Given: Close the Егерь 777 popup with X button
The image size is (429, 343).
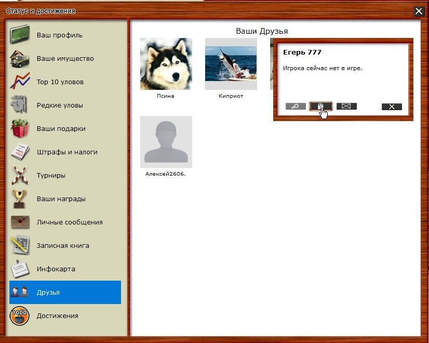Looking at the screenshot, I should 392,107.
